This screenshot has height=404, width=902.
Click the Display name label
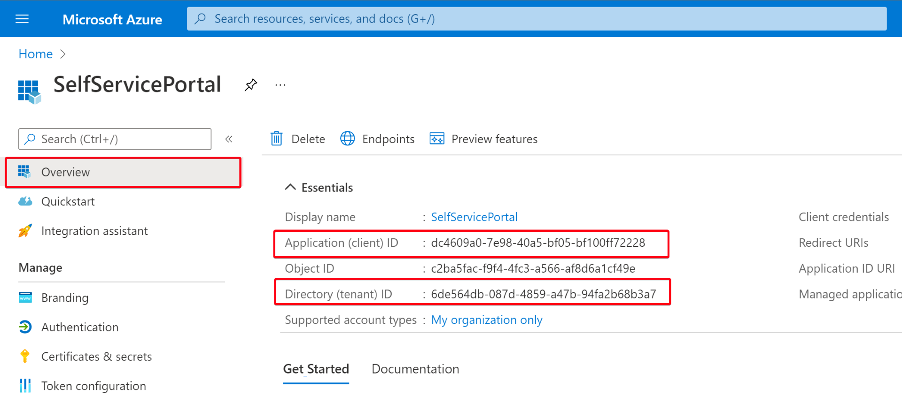[320, 217]
